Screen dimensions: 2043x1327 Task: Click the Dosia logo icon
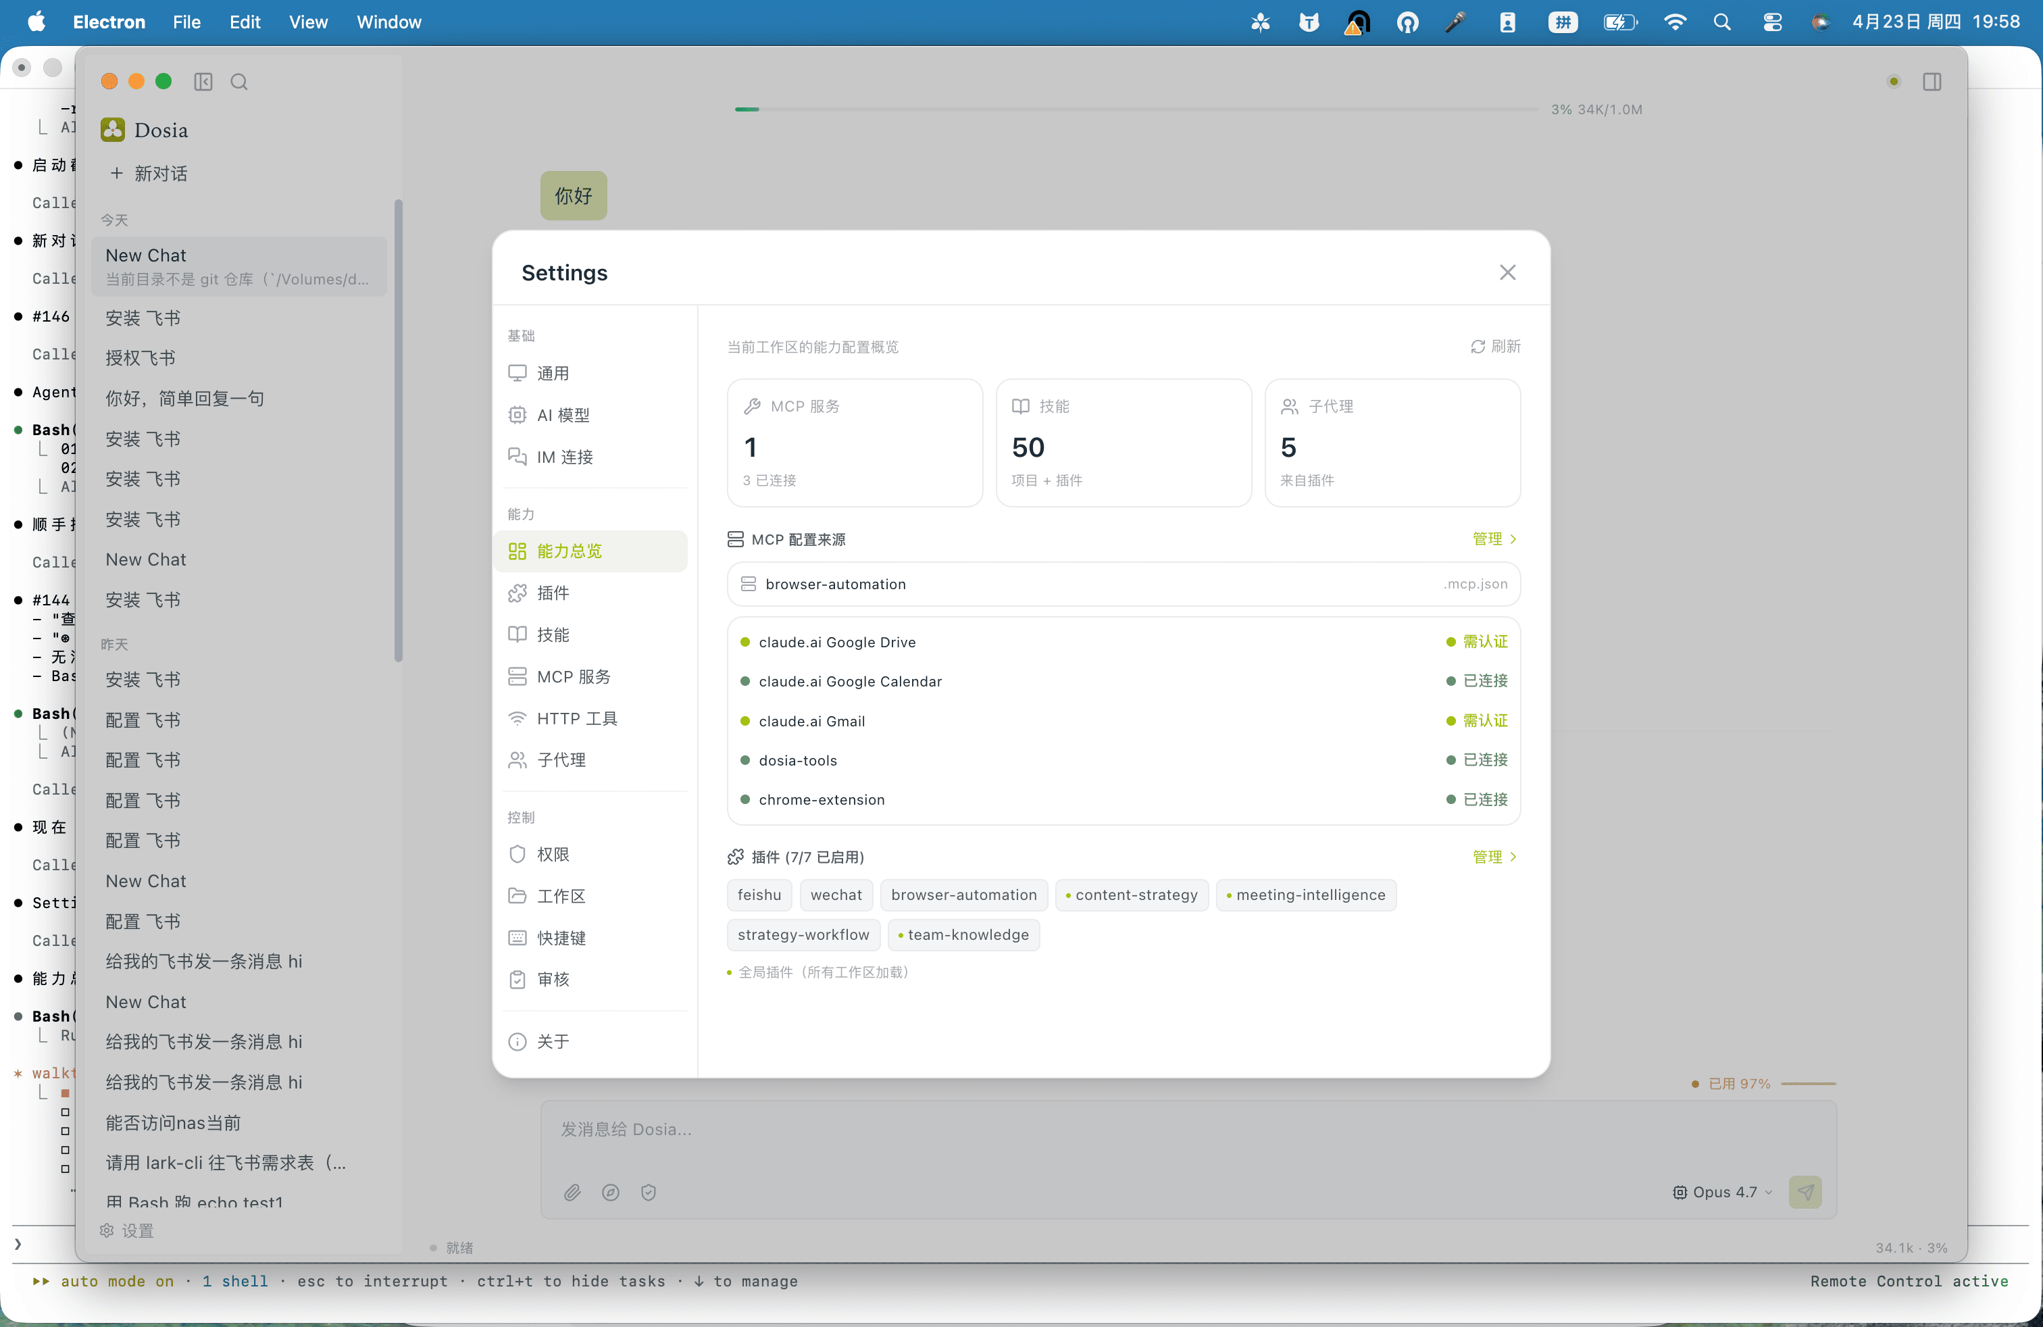click(112, 130)
